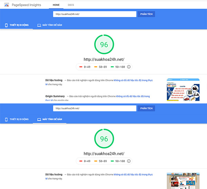This screenshot has height=189, width=207.
Task: Open the mobile page screenshot thumbnail
Action: 183,90
